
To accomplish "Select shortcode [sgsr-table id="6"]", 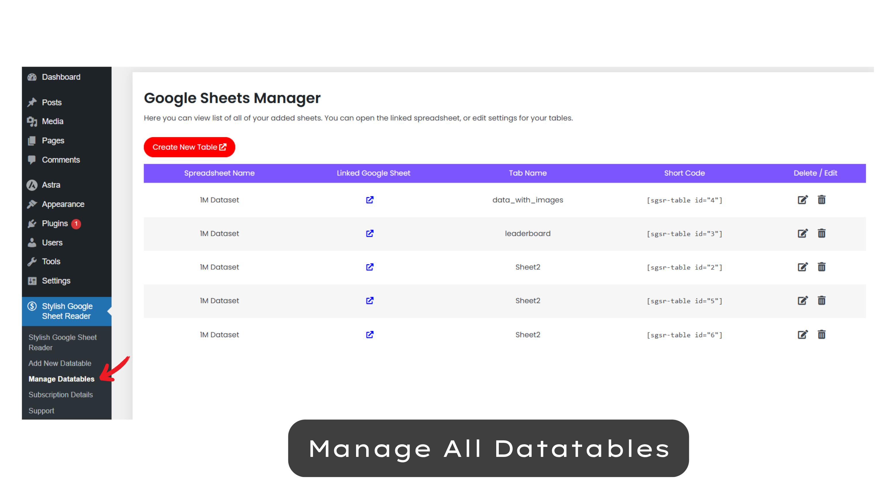I will point(684,335).
